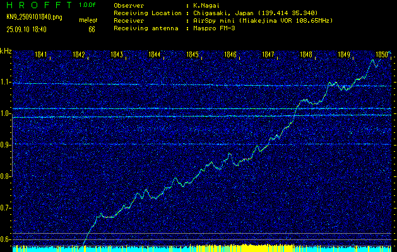397x252 pixels.
Task: Click the 1846 time axis marker
Action: click(x=230, y=54)
